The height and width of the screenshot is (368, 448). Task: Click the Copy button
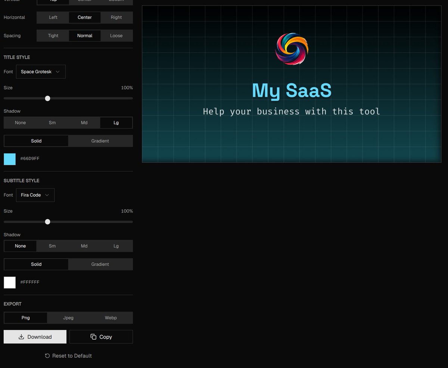tap(101, 337)
